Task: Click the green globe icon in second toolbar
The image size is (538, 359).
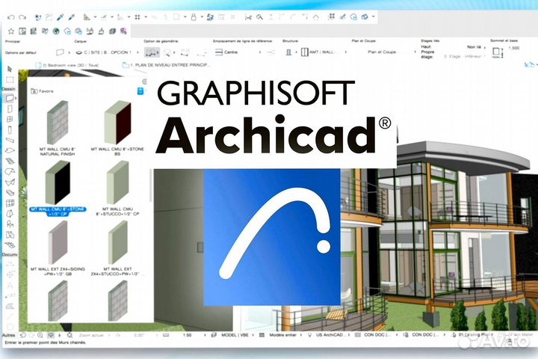Action: [x=56, y=31]
